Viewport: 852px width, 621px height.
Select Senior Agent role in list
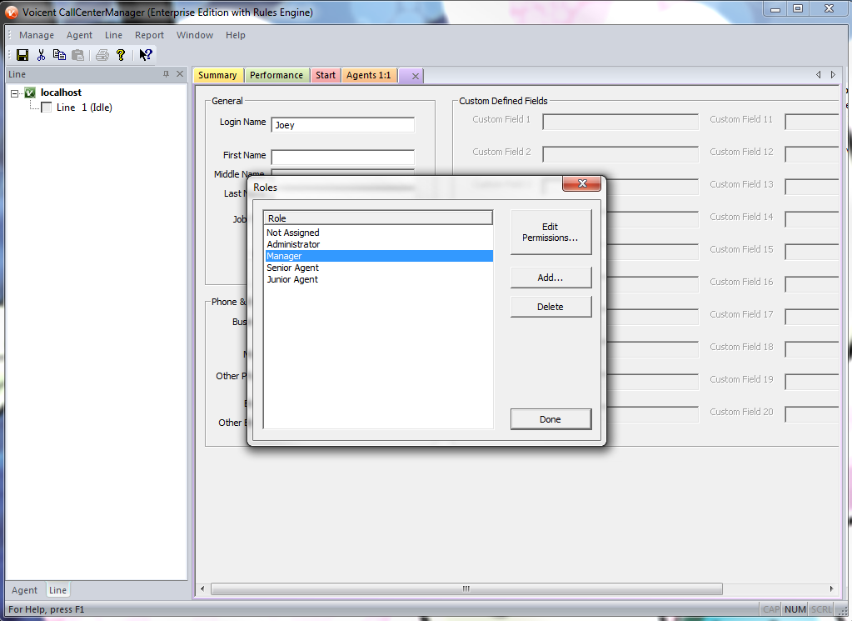click(293, 268)
